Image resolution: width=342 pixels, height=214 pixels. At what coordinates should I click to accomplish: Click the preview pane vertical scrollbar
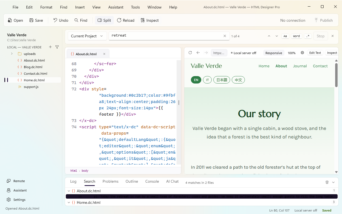pos(336,75)
